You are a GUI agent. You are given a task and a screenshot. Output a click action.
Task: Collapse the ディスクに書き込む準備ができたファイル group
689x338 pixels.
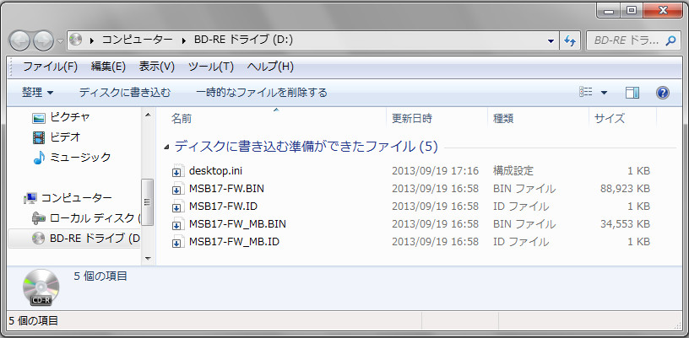click(166, 147)
